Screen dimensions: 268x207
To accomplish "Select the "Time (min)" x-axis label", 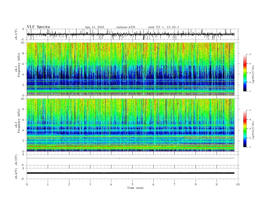I will pos(135,188).
